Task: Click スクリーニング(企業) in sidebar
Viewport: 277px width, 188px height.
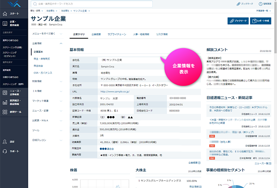Action: click(x=12, y=47)
